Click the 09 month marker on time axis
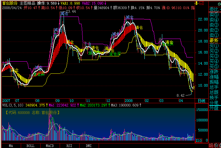Viewport: 221px width, 148px height. point(57,101)
